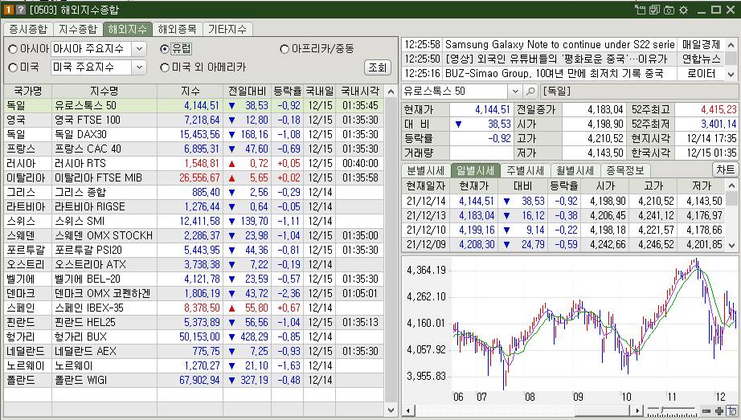The height and width of the screenshot is (420, 741).
Task: Select the 유럽 radio button
Action: tap(165, 49)
